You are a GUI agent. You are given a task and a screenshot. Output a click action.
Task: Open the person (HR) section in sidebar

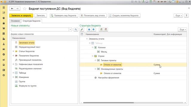[4, 44]
